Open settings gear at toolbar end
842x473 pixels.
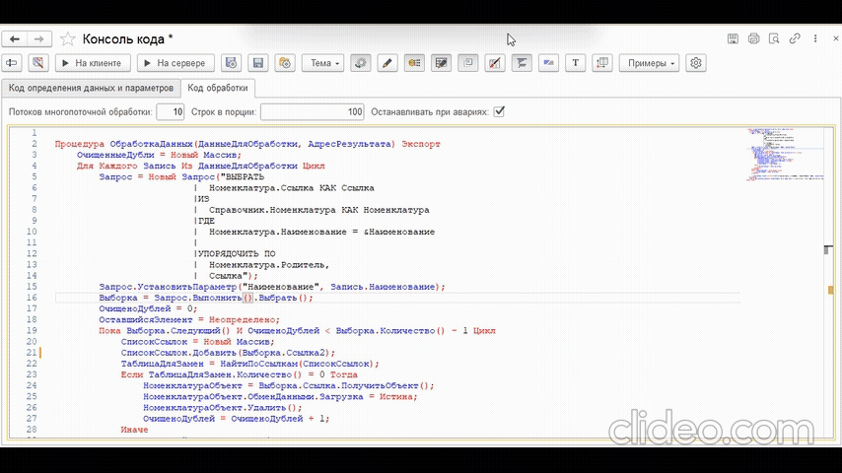(695, 63)
